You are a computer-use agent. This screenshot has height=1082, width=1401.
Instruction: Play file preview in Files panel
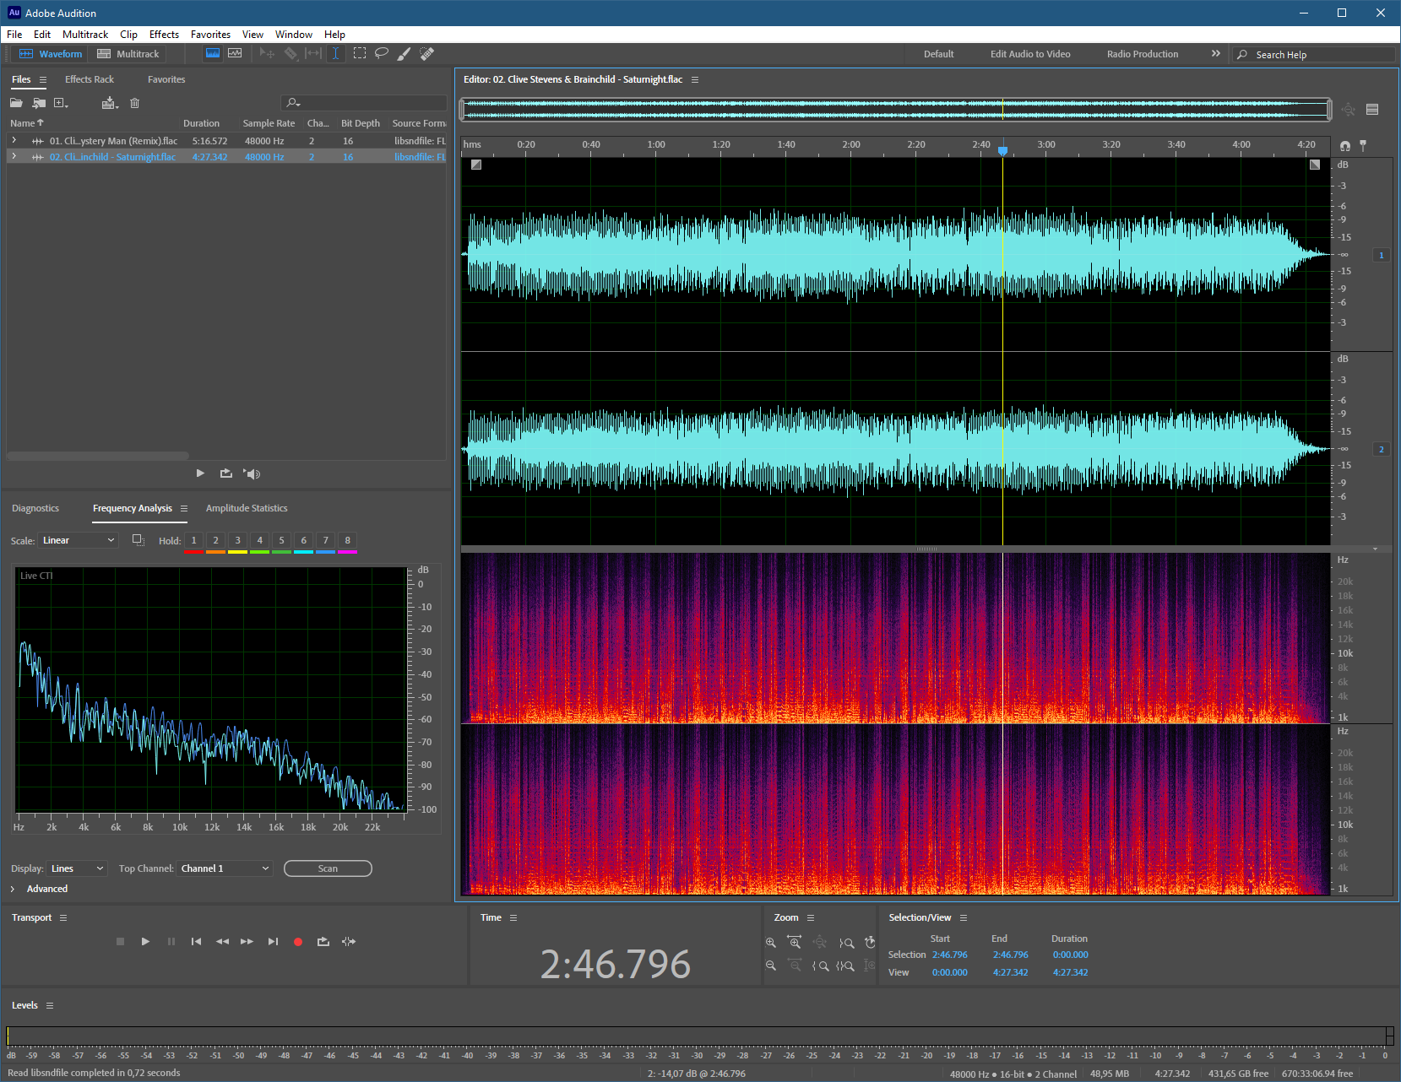click(x=200, y=473)
